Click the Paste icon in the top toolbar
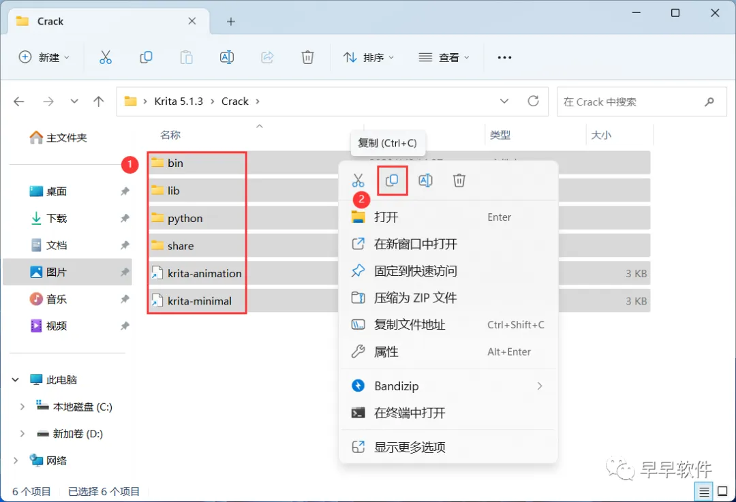Screen dimensions: 736x502 click(x=186, y=57)
